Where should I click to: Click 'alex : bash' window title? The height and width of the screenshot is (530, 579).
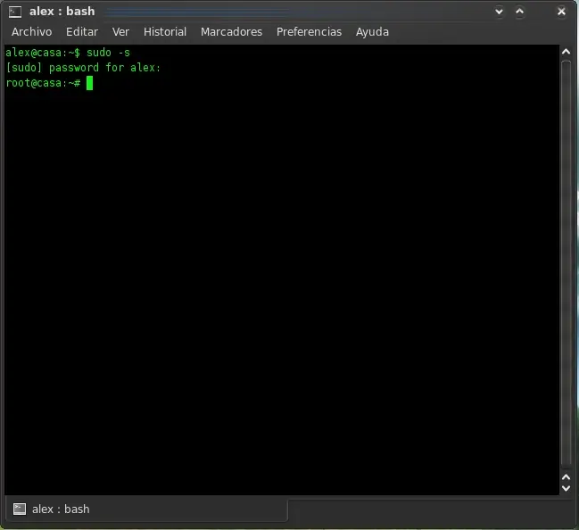coord(62,12)
